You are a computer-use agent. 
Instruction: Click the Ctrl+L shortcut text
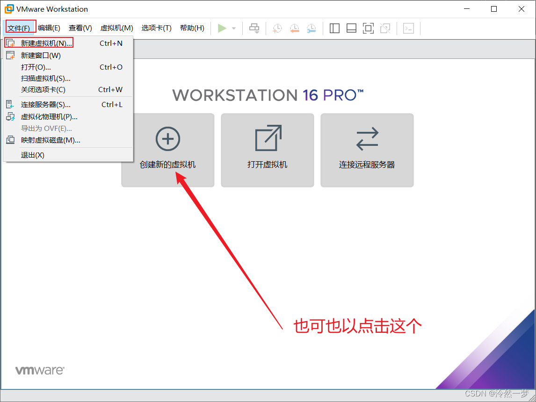(x=112, y=105)
